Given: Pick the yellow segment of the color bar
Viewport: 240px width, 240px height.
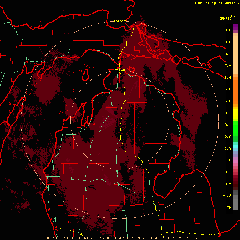Looking at the screenshot, I should (235, 114).
